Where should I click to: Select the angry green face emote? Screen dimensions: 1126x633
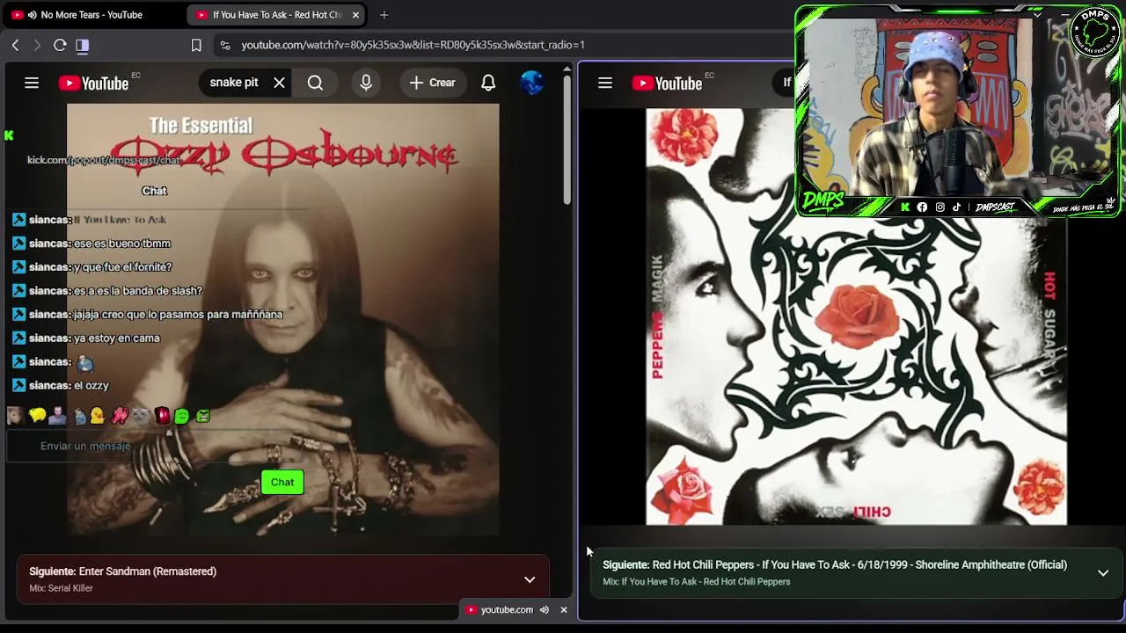(203, 416)
